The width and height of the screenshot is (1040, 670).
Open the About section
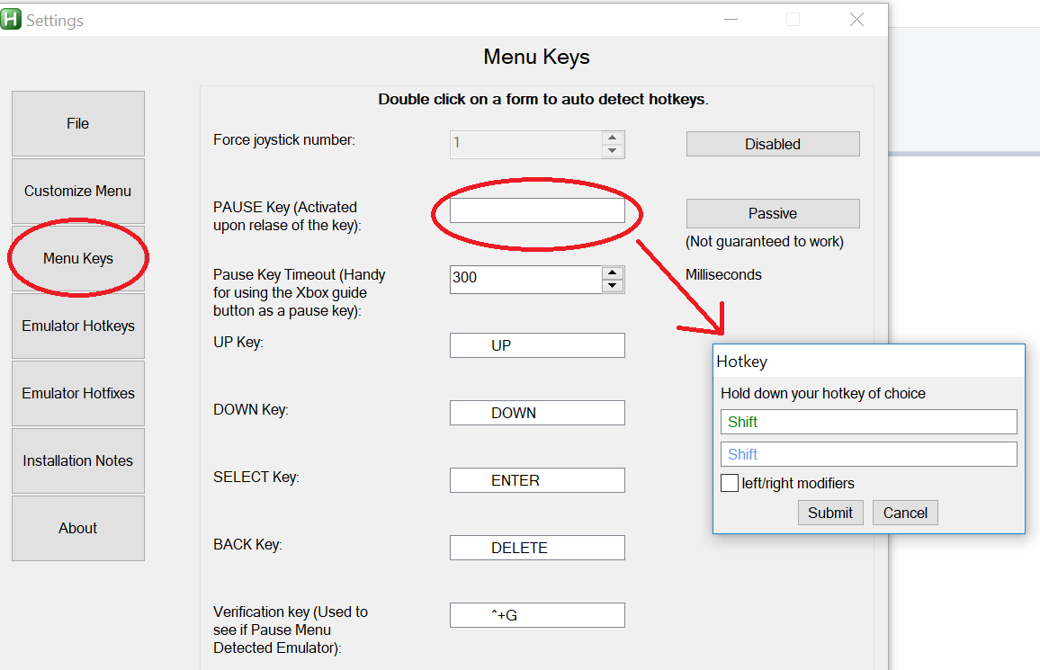[78, 528]
